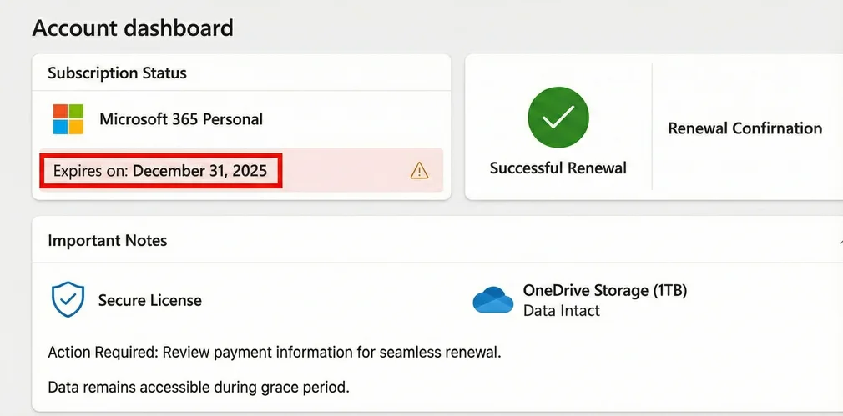Select the Secure License text label
This screenshot has width=843, height=416.
[x=150, y=300]
